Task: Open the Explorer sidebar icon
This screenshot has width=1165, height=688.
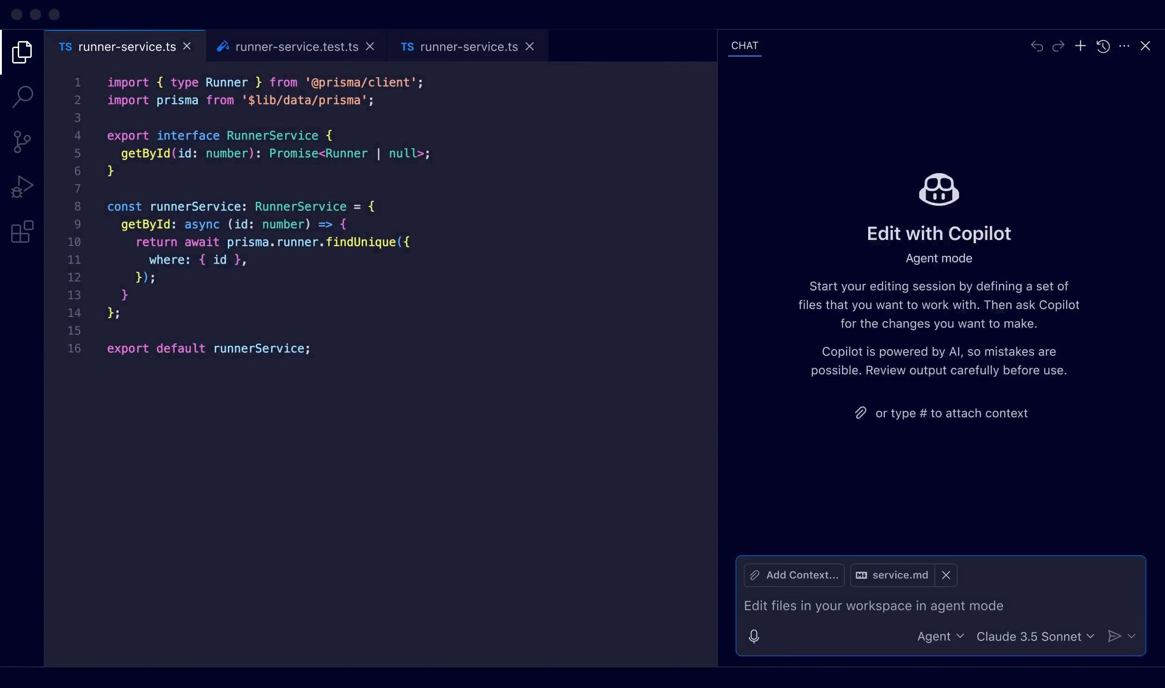Action: (21, 51)
